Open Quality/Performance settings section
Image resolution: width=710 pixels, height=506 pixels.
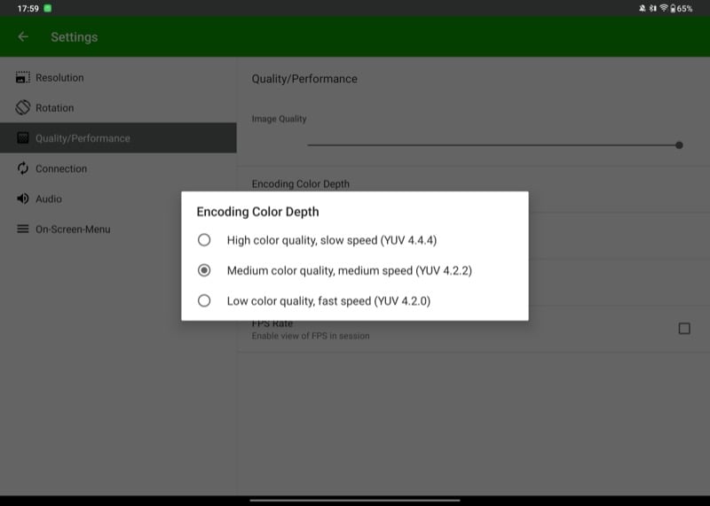[118, 138]
